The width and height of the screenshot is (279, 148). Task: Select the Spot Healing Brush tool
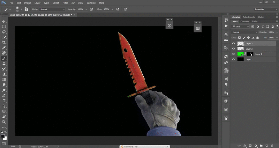point(4,53)
